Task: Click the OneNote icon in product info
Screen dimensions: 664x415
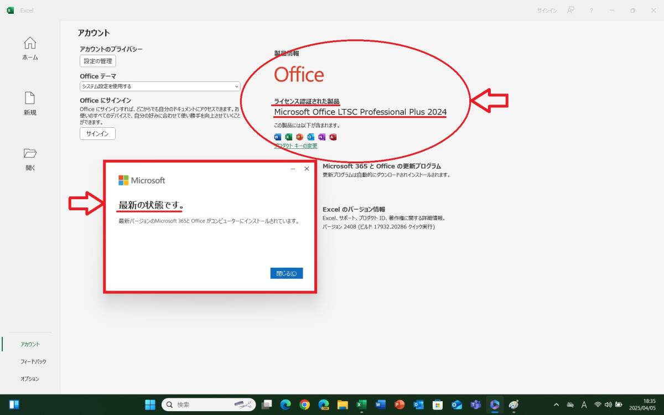Action: [x=321, y=137]
